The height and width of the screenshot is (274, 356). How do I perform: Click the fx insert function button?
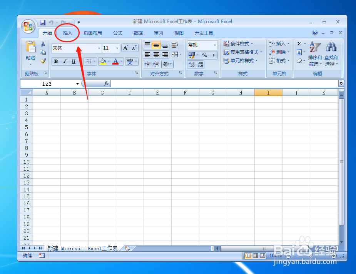pos(106,84)
